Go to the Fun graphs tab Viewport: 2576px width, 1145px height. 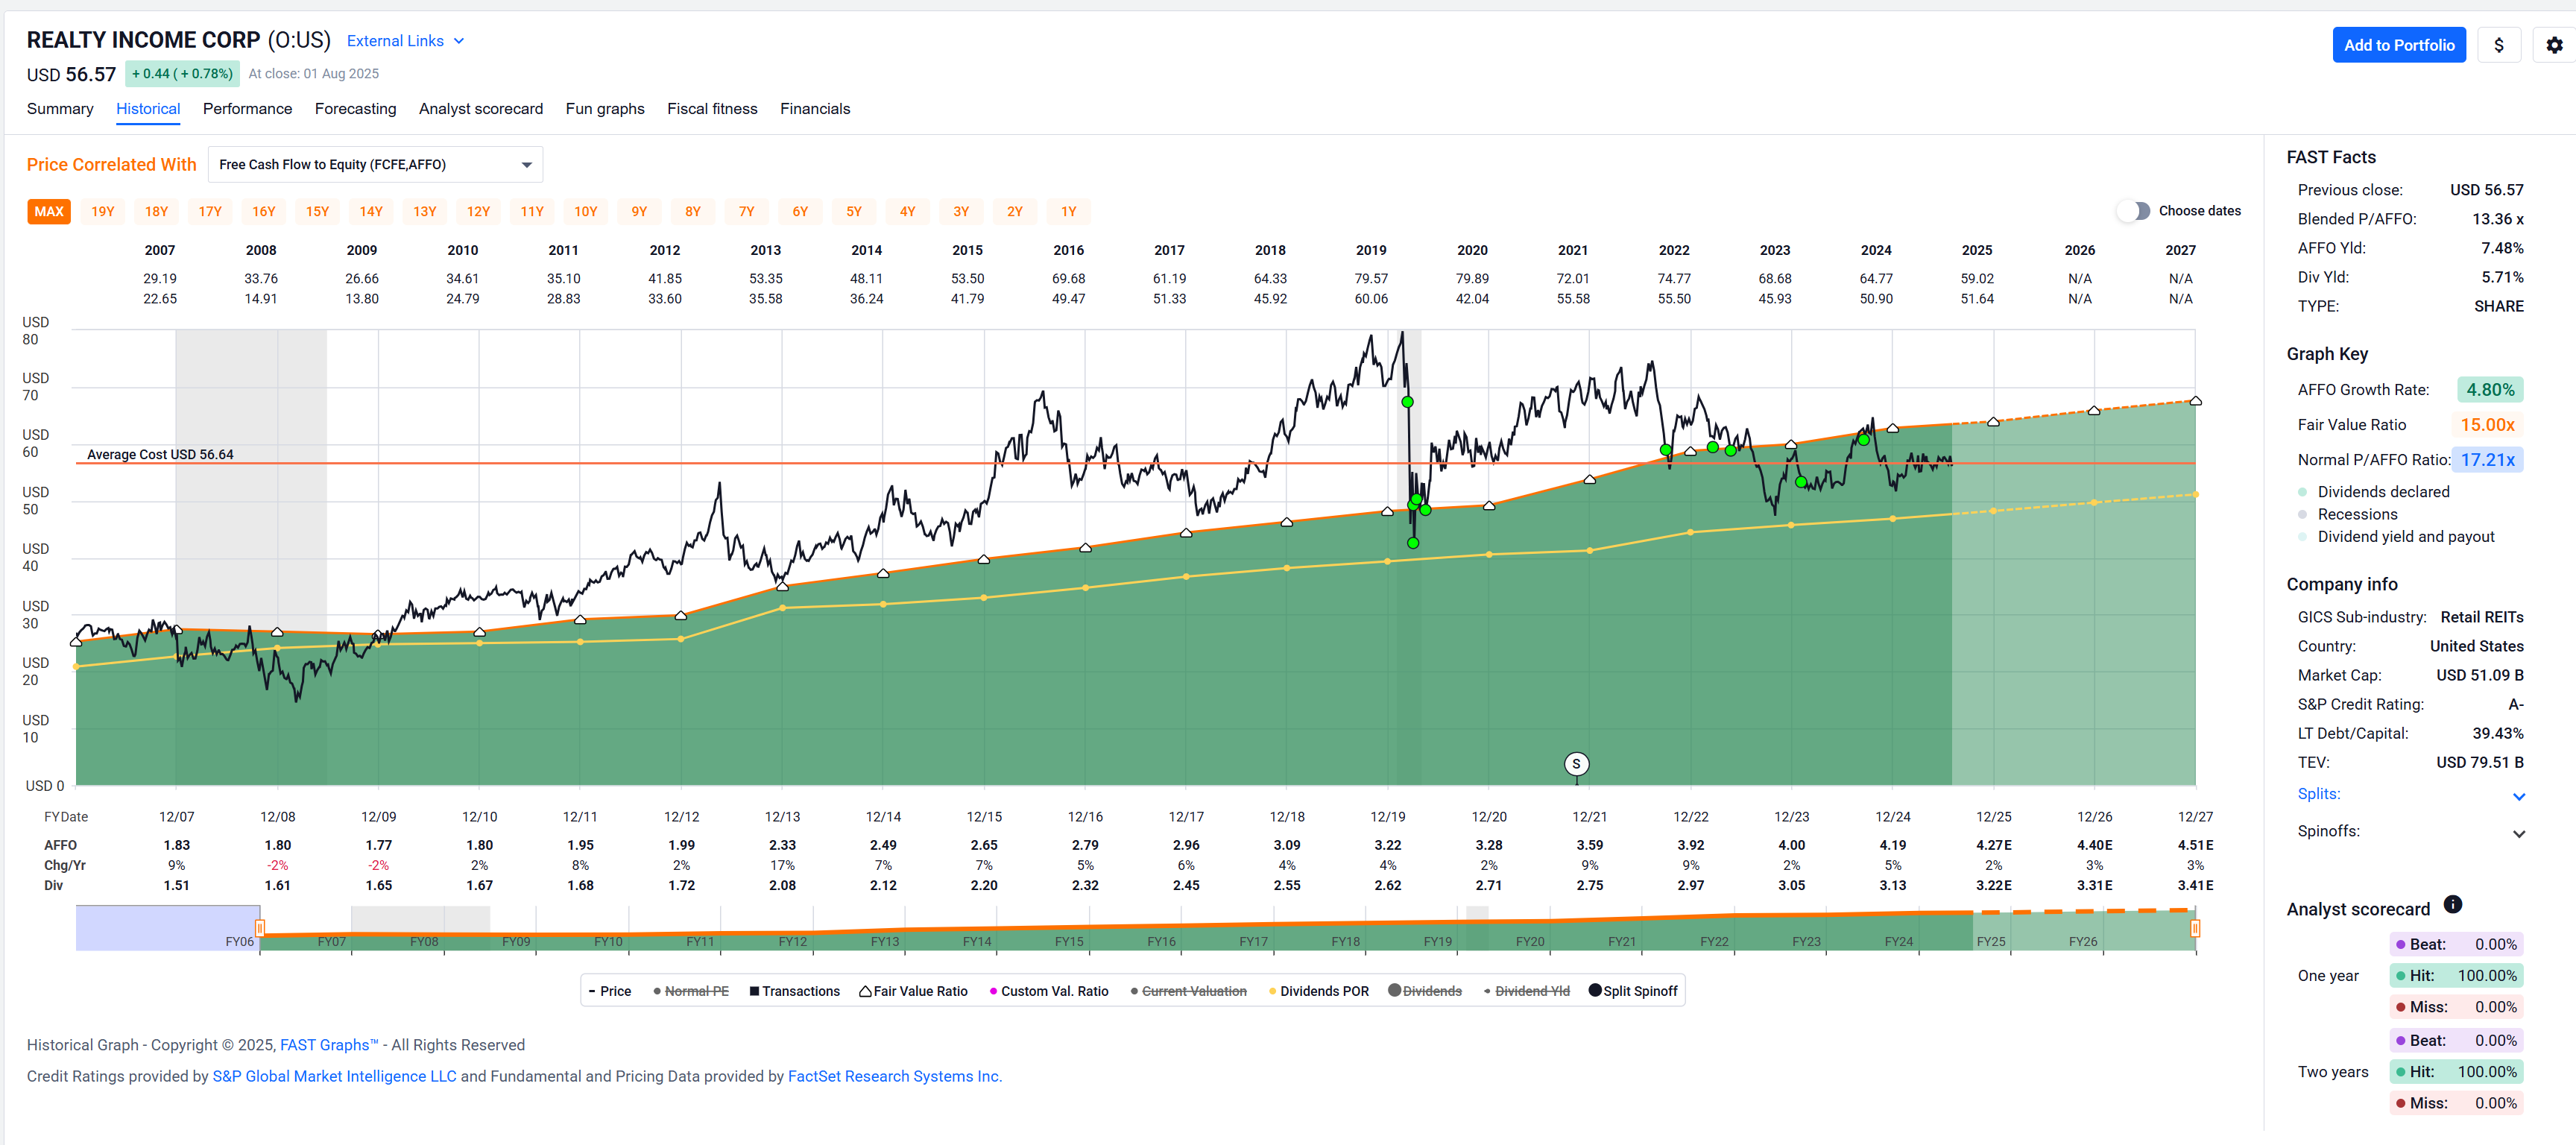click(x=605, y=109)
